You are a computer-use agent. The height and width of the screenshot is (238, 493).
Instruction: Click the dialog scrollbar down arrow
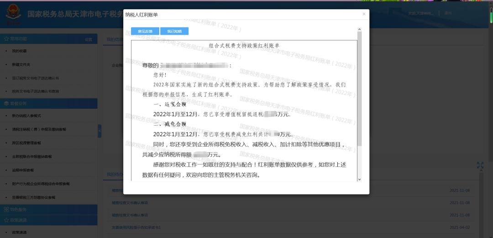pos(359,179)
